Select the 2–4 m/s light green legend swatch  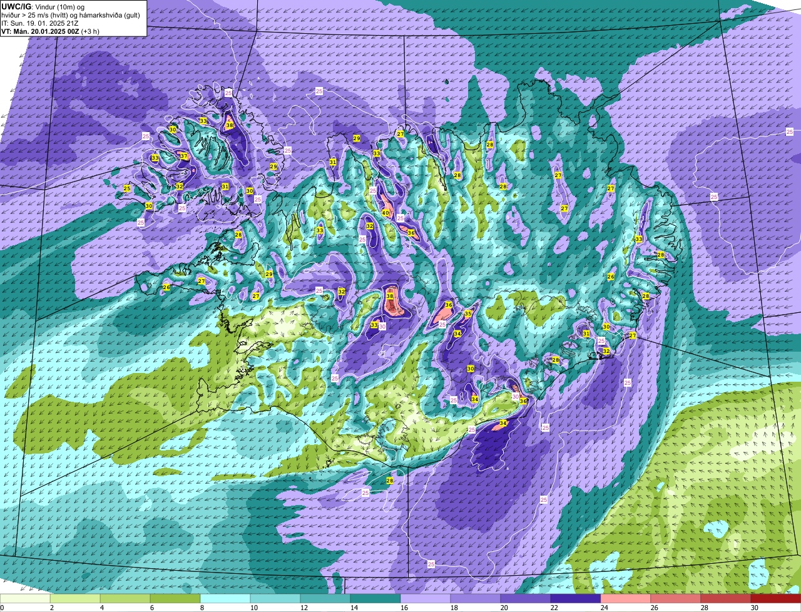tap(75, 599)
